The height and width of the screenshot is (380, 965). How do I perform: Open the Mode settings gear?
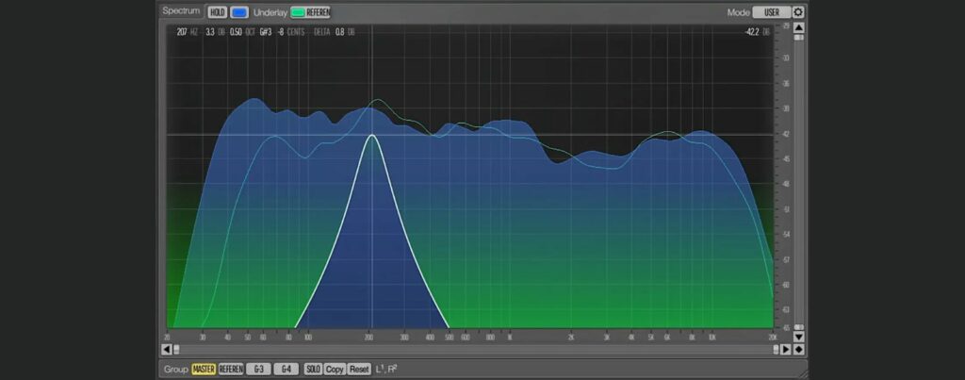798,12
